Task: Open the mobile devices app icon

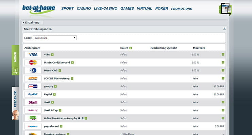Action: [x=225, y=9]
